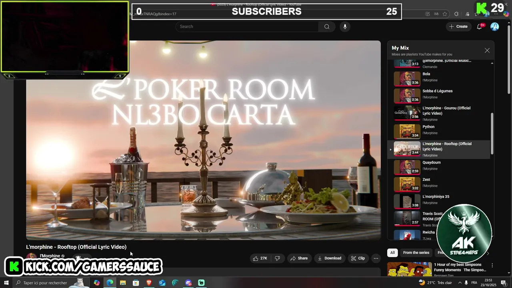
Task: Click the media control music note icon
Action: tap(467, 14)
